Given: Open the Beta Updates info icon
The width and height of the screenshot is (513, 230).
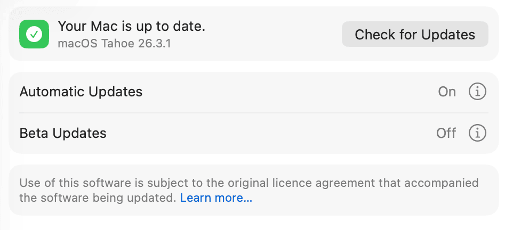Looking at the screenshot, I should 477,133.
